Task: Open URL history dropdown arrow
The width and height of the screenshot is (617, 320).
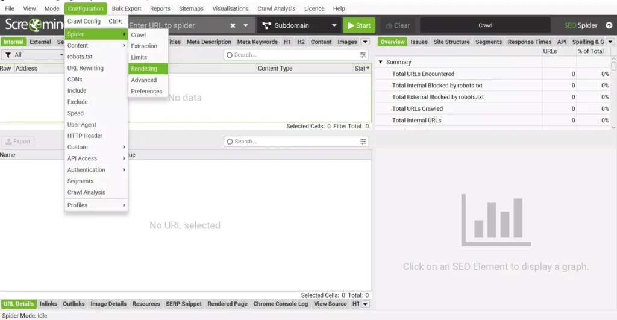Action: (x=246, y=25)
